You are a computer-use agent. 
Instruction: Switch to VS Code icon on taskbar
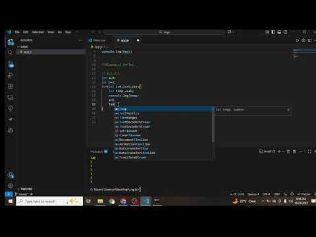point(145,201)
